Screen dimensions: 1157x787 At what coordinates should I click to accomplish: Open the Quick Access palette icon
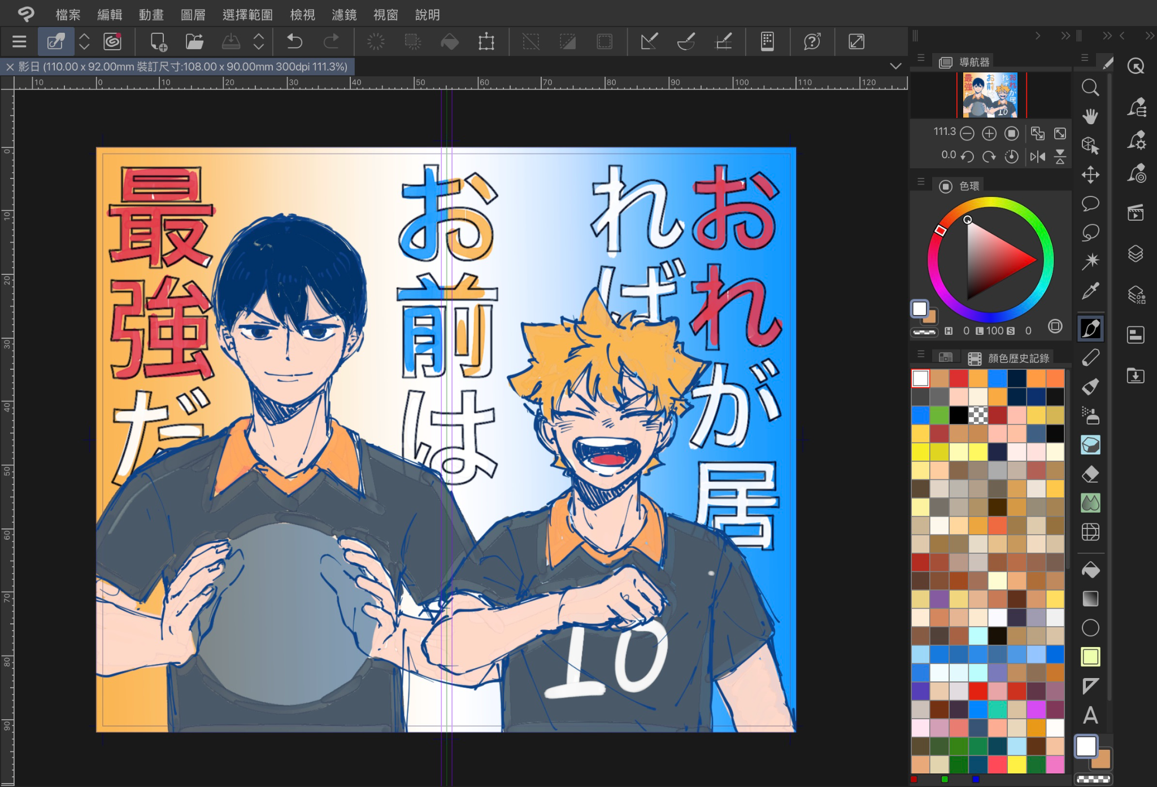pos(1136,66)
